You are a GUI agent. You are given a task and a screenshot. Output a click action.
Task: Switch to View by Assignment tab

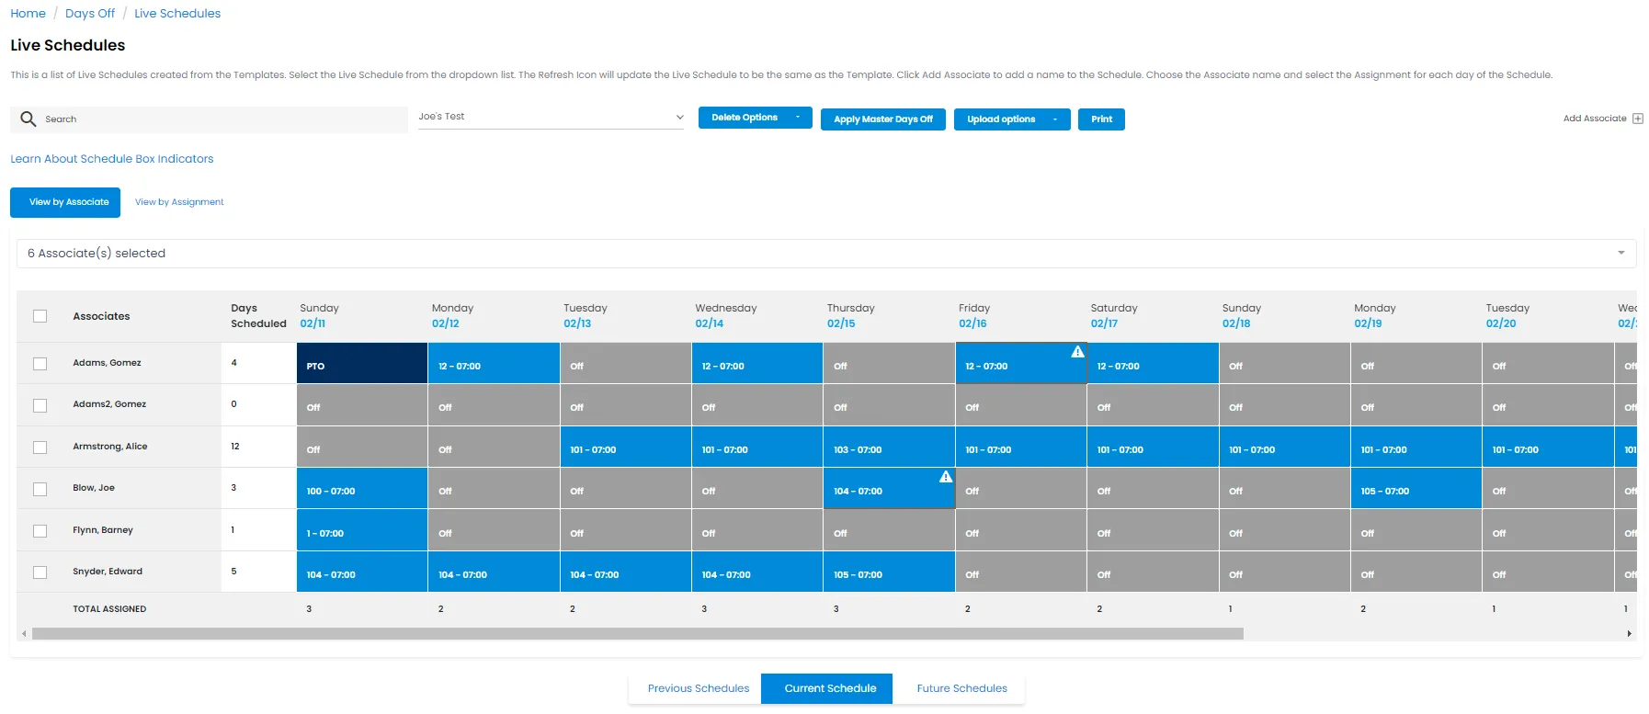click(179, 202)
